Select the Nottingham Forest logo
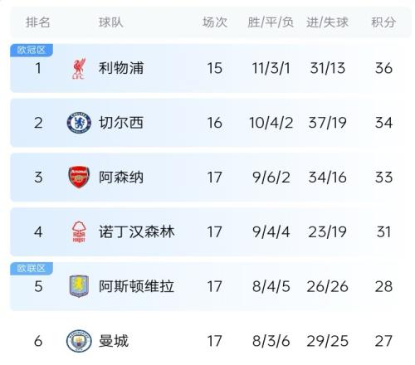Image resolution: width=415 pixels, height=365 pixels. coord(79,231)
